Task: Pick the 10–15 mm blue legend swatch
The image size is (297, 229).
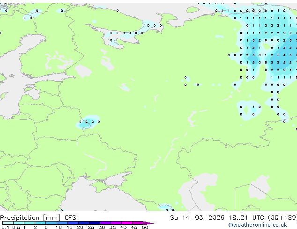Action: coord(62,223)
